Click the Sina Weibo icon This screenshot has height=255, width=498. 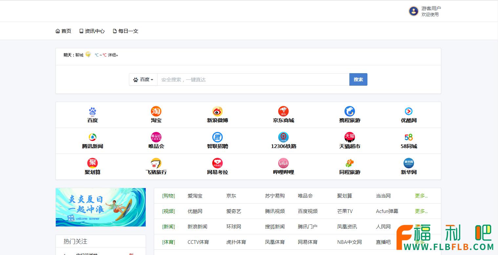point(218,111)
